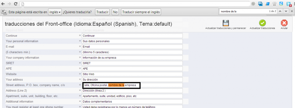
Task: Edit the 'Datos complementarios' translation field
Action: point(132,102)
